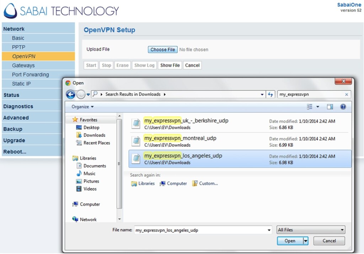Select my_expressvpn_montreal_udp file
This screenshot has width=364, height=254.
click(x=239, y=141)
